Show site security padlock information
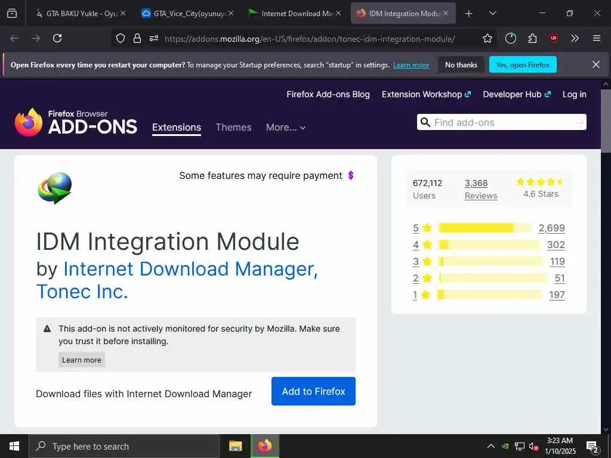The width and height of the screenshot is (611, 458). [x=137, y=38]
